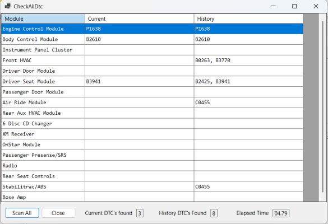Click history code B2610 for Body Control Module
Viewport: 328px width, 224px height.
point(202,39)
